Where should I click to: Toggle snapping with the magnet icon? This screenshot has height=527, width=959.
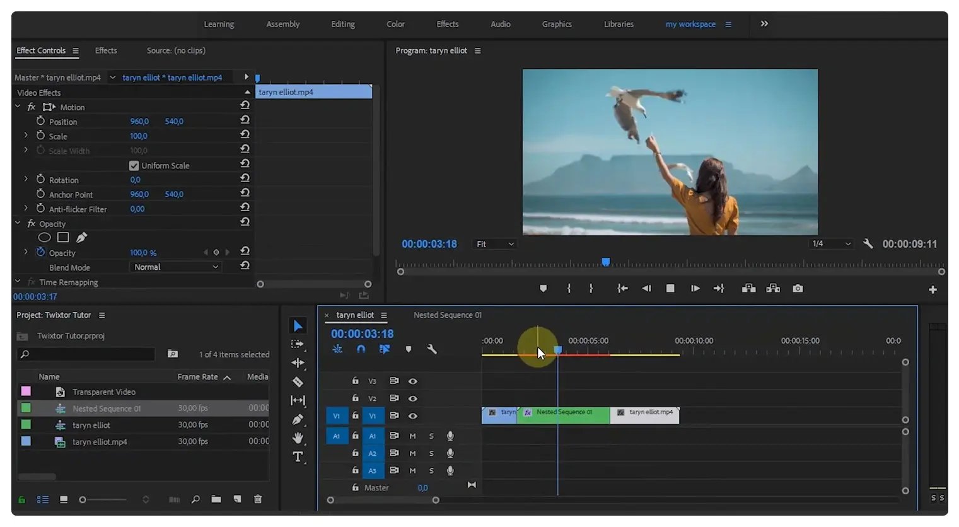[x=361, y=349]
